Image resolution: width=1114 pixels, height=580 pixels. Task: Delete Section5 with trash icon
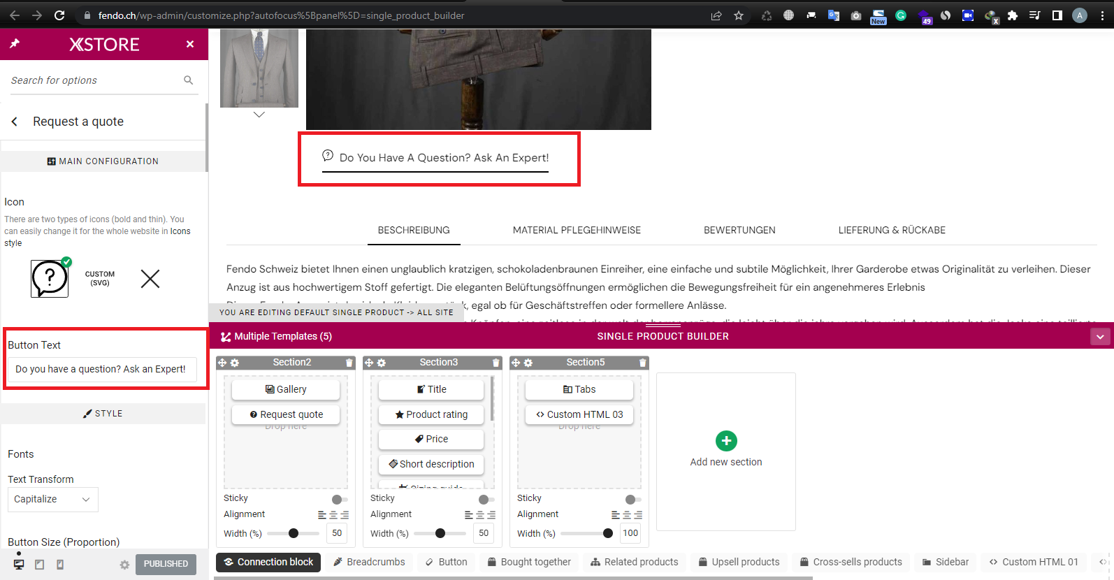click(x=642, y=363)
